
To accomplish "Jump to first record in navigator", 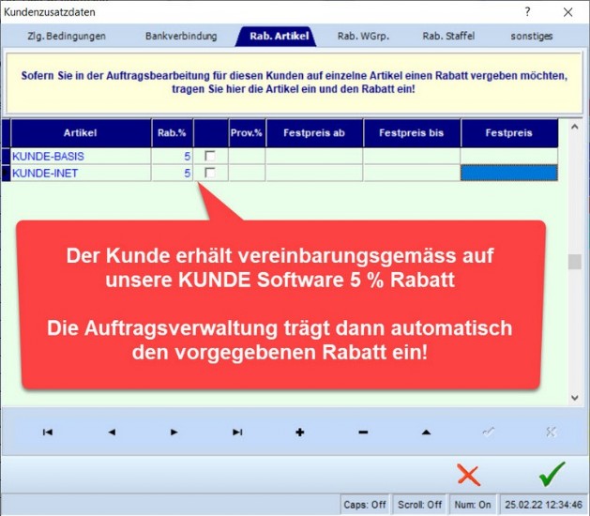I will click(47, 432).
